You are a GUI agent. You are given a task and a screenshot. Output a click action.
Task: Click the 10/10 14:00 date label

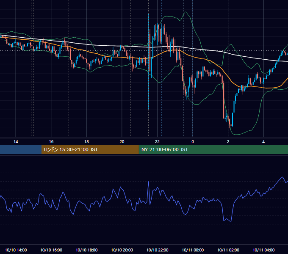tap(16, 250)
